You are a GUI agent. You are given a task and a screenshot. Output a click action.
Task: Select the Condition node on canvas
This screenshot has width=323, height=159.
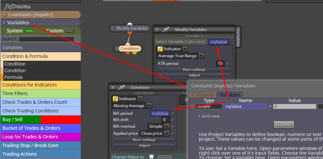pos(128,49)
